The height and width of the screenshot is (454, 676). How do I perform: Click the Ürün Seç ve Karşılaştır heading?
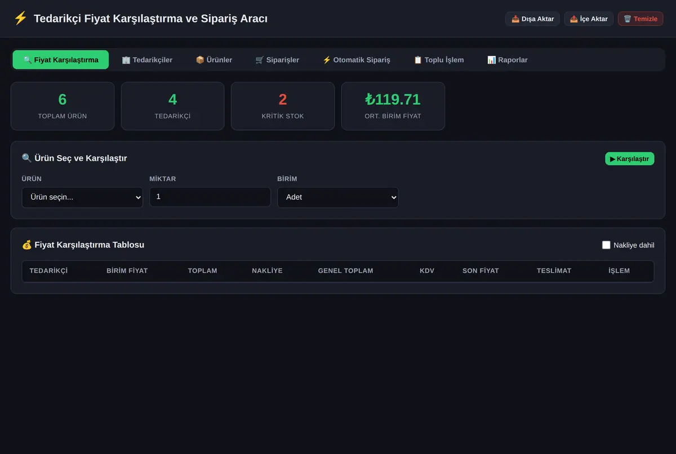(x=74, y=158)
